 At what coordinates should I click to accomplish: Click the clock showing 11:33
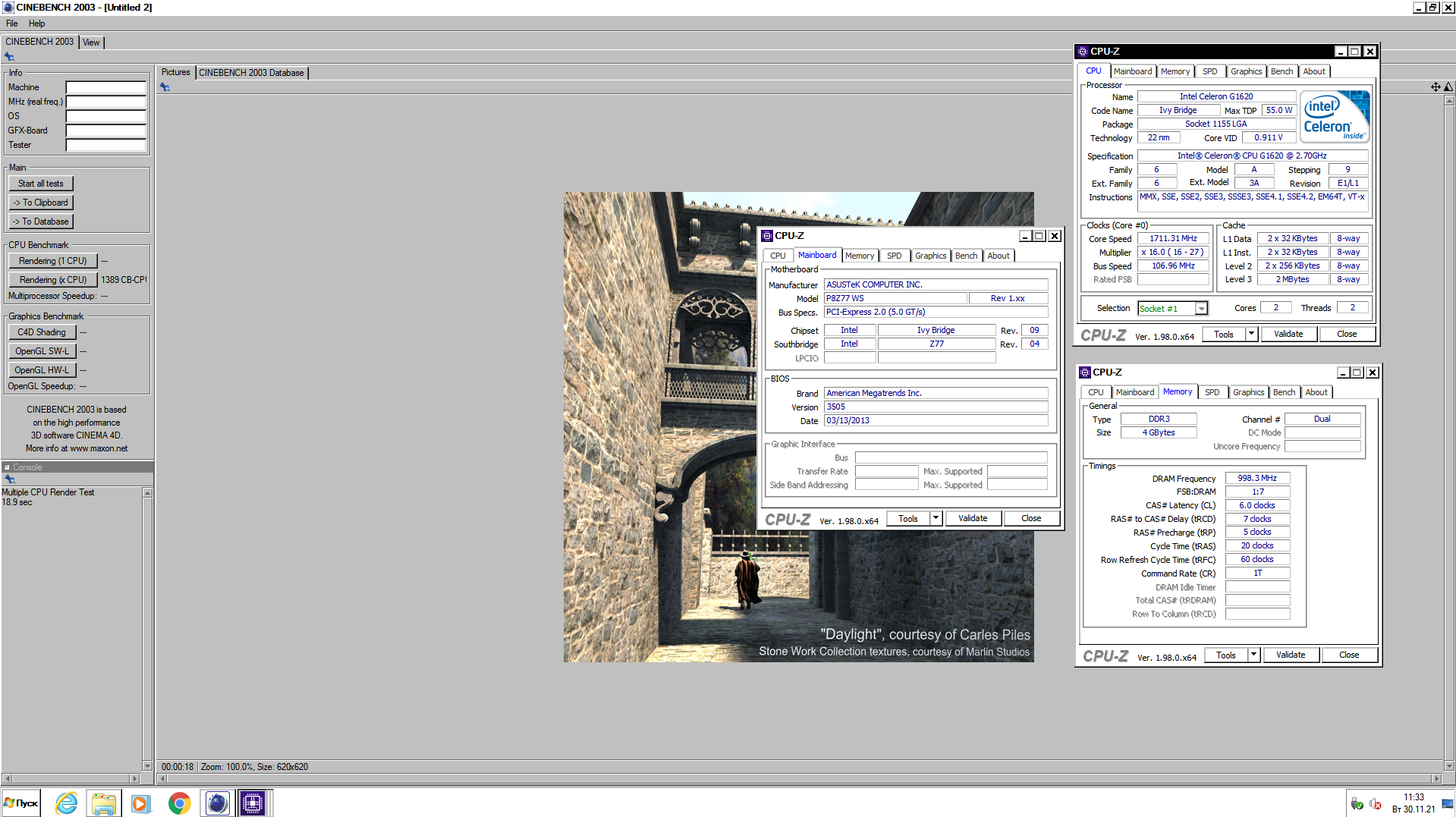1414,797
